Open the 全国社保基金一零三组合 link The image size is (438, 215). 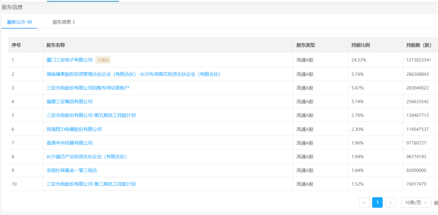click(72, 170)
